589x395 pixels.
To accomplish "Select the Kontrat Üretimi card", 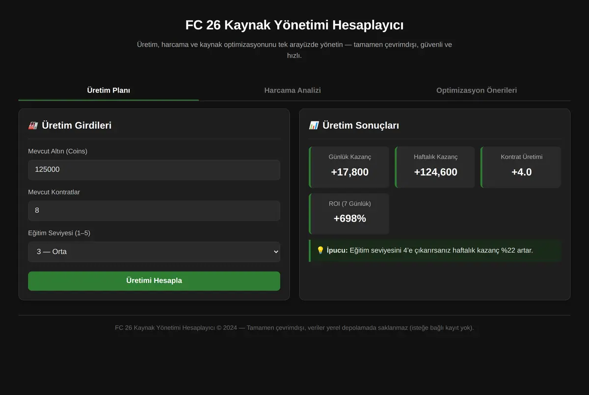I will pos(521,167).
